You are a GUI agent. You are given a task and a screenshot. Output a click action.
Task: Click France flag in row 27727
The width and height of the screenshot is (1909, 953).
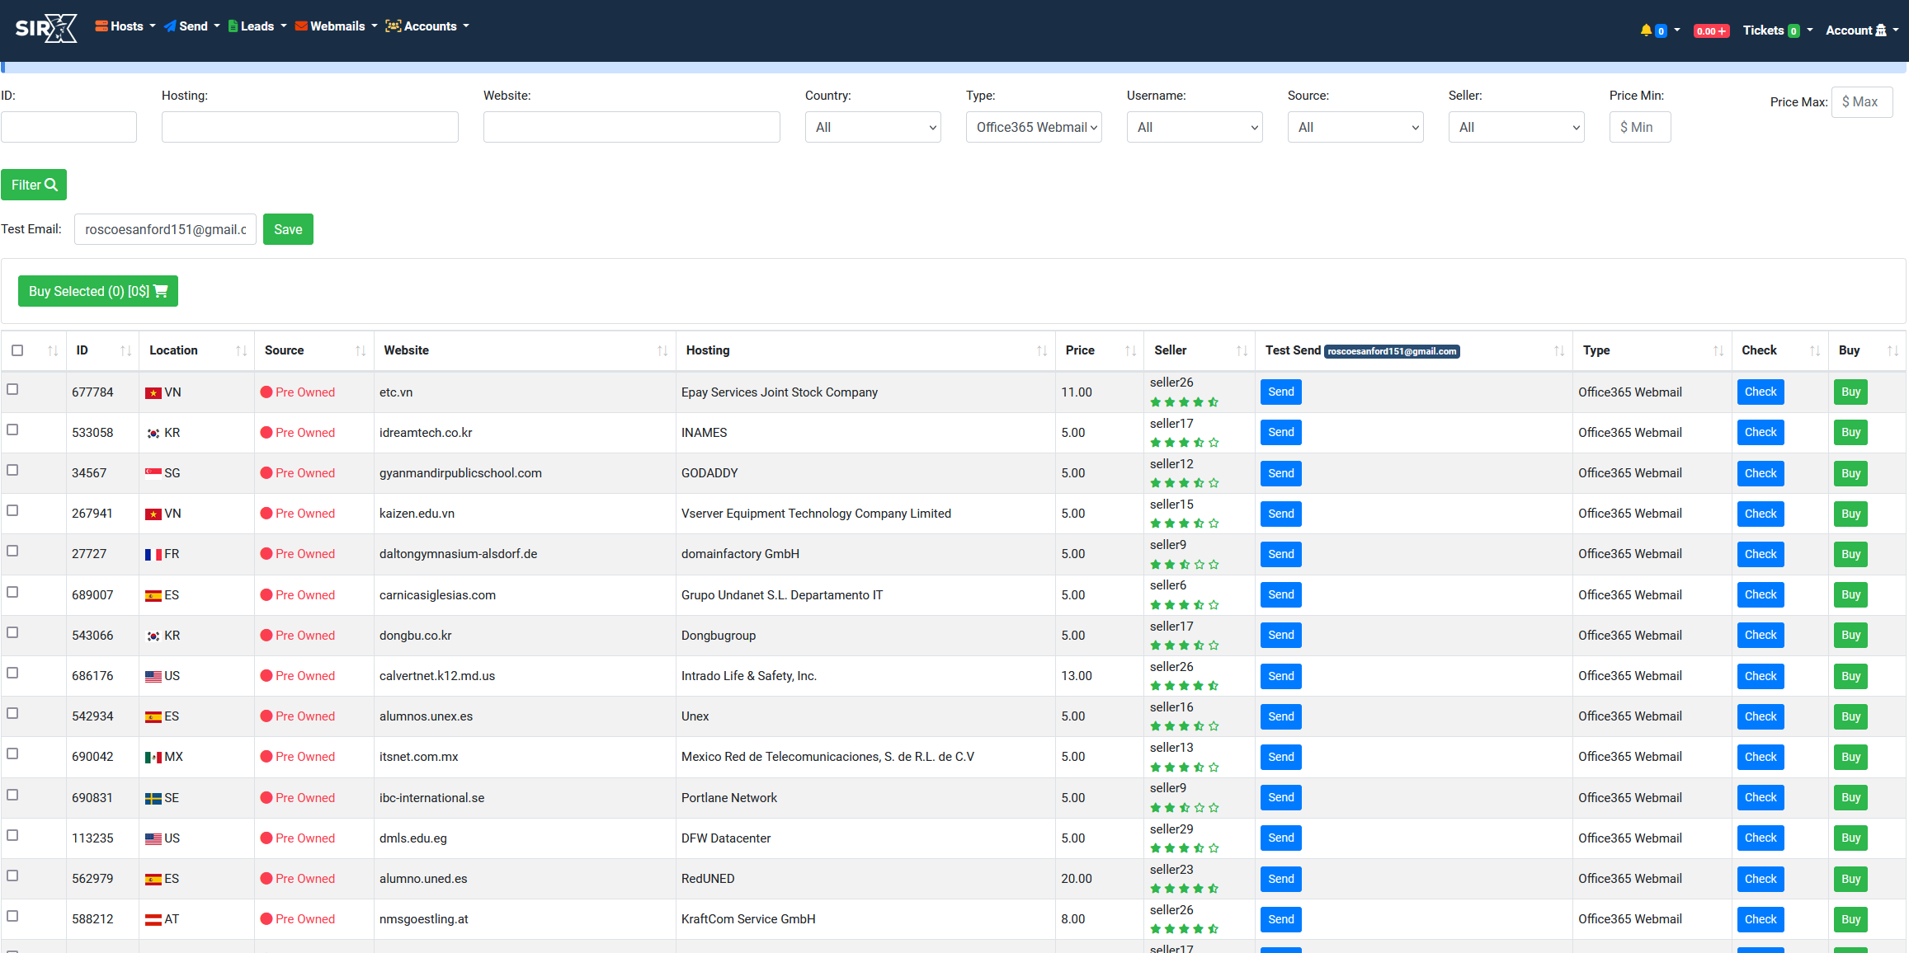[x=153, y=555]
